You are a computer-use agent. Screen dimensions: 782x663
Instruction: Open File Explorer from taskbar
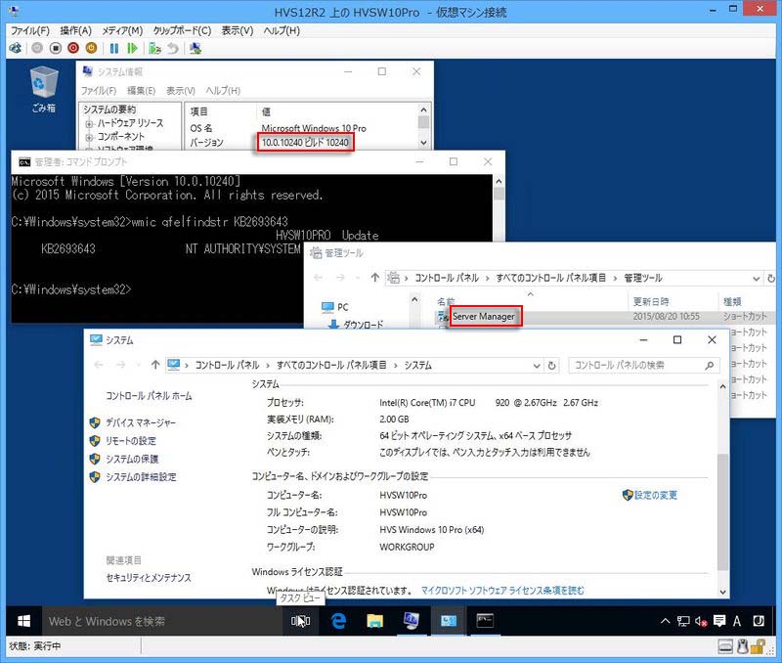pyautogui.click(x=375, y=621)
